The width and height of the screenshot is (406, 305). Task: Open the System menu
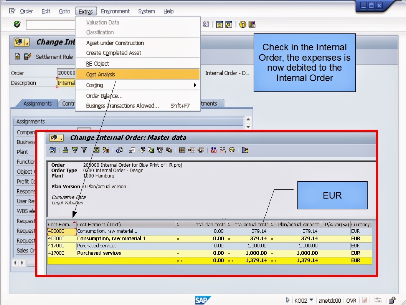point(147,11)
